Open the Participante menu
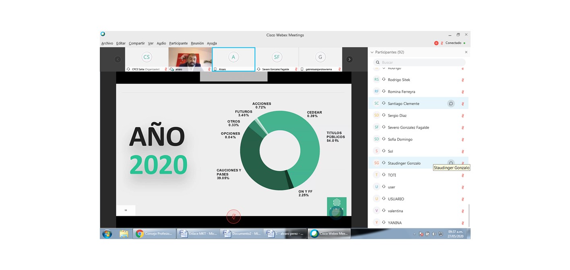570x270 pixels. [x=178, y=43]
